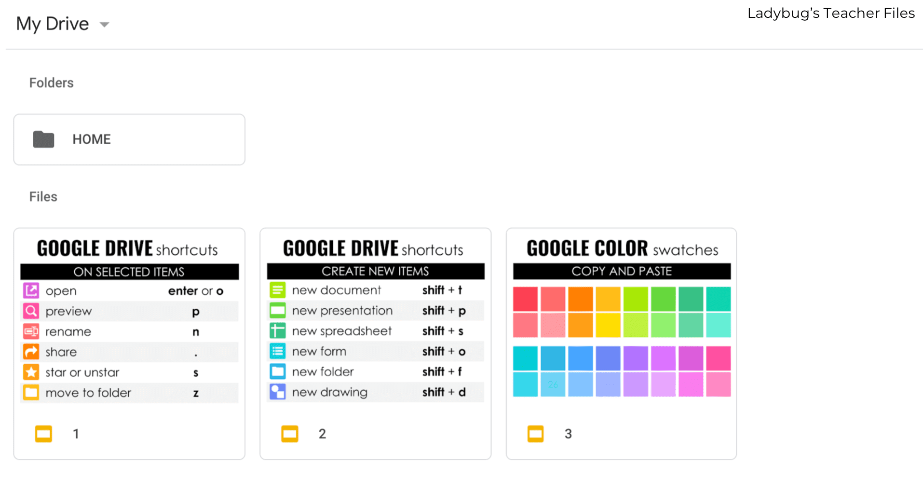Image resolution: width=923 pixels, height=481 pixels.
Task: Click the pink preview magnifier icon
Action: tap(31, 311)
